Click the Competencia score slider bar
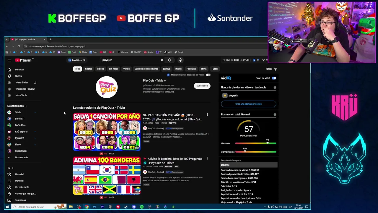The height and width of the screenshot is (213, 378). coord(255,152)
